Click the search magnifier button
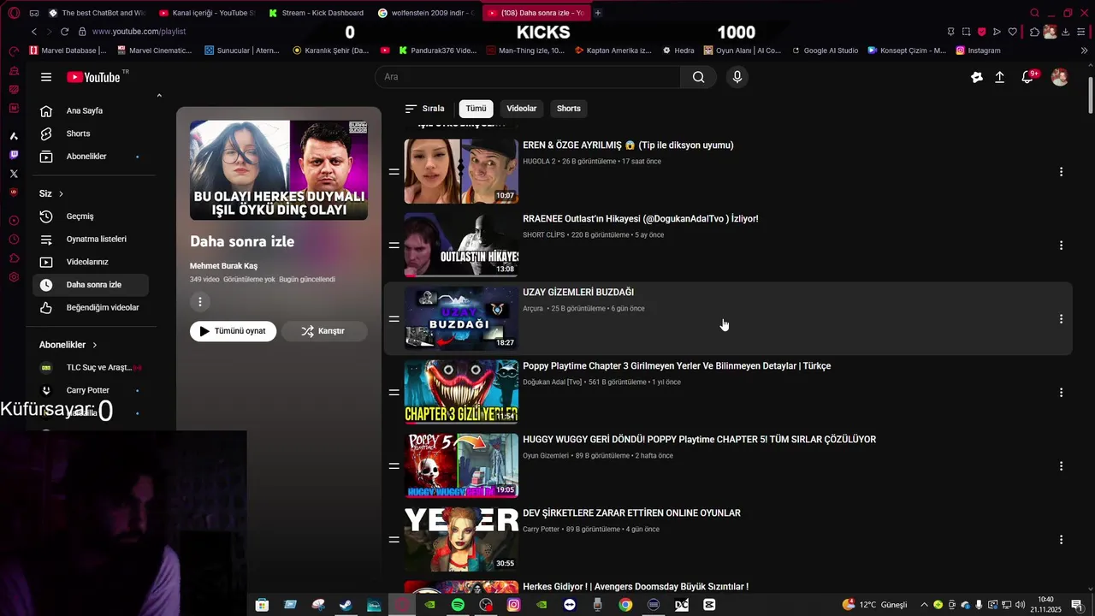This screenshot has width=1095, height=616. [x=699, y=77]
